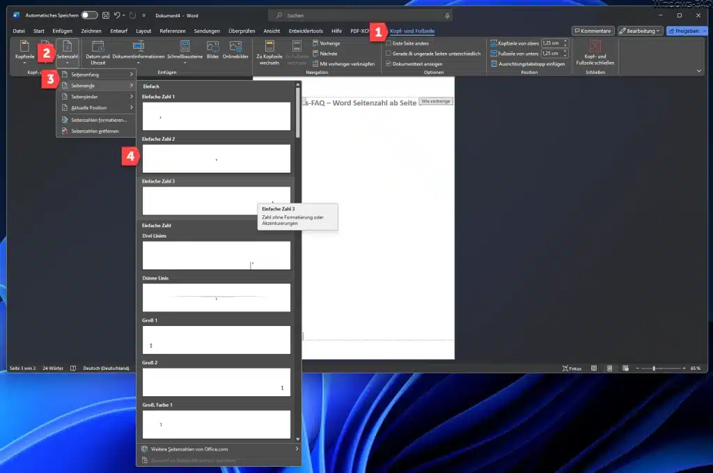This screenshot has height=473, width=713.
Task: Expand Weitere Seitenzahlen von Office.com
Action: point(219,449)
